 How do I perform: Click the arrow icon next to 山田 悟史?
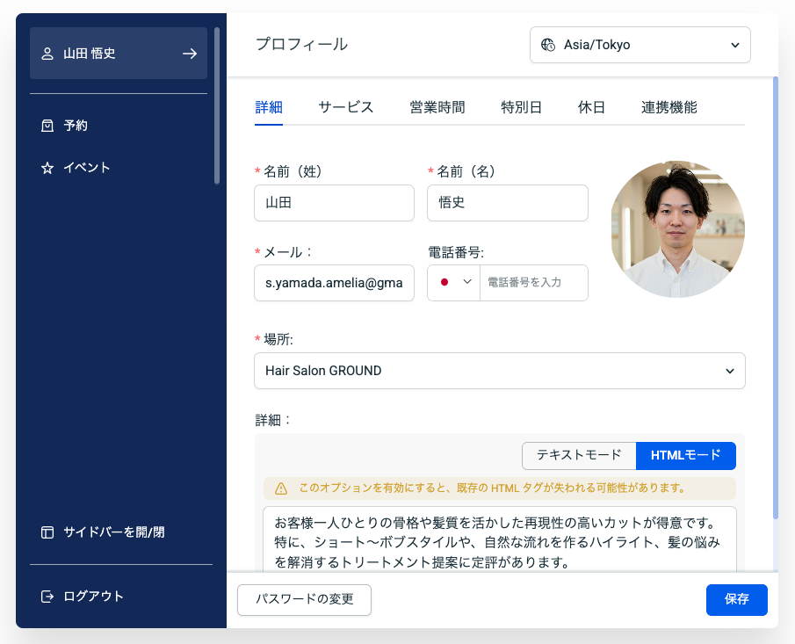pyautogui.click(x=190, y=54)
